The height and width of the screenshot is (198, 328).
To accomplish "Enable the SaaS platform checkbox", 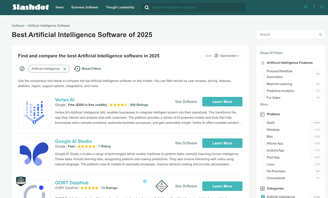I will click(x=263, y=123).
